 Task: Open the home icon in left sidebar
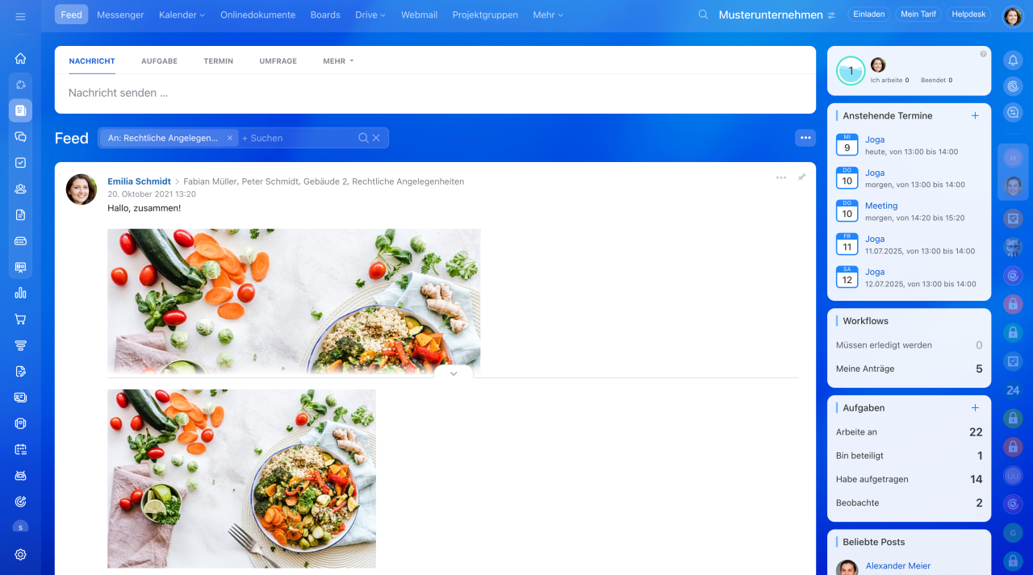[20, 58]
